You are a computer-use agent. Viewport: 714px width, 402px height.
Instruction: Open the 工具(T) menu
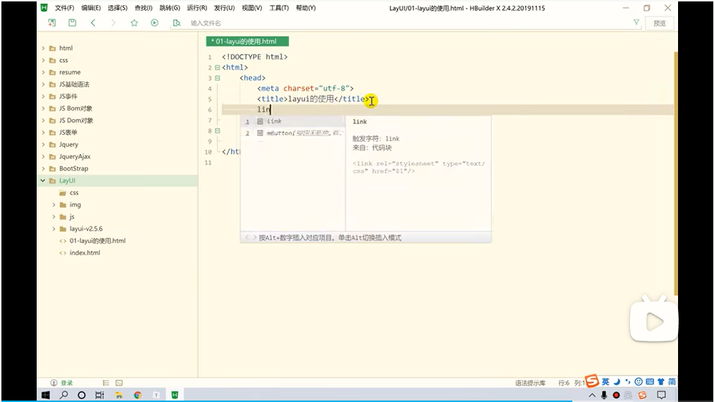(279, 8)
